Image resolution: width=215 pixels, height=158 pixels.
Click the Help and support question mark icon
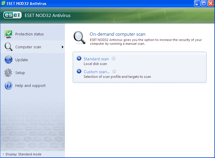click(x=8, y=85)
